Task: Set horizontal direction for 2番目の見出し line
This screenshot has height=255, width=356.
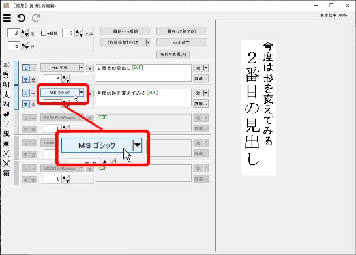Action: 33,68
